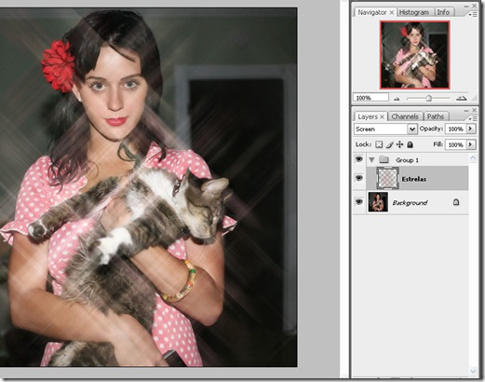485x382 pixels.
Task: Toggle lock image pixels brush icon
Action: [390, 144]
